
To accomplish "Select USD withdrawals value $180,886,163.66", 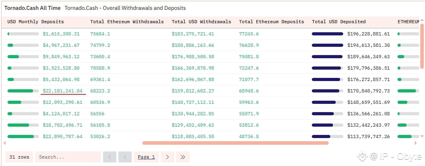I will 193,45.
